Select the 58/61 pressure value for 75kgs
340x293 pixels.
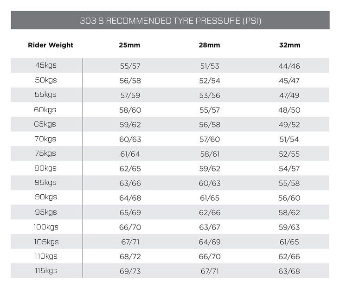coord(210,154)
